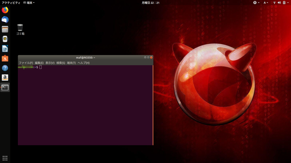Close the terminal window
Image resolution: width=291 pixels, height=163 pixels.
click(151, 57)
